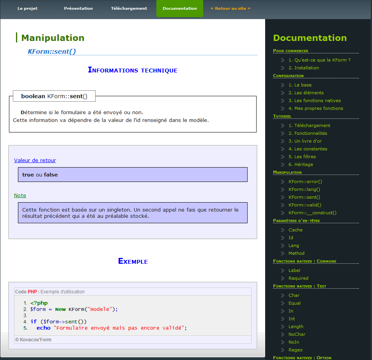Open the Cache header parameter page
This screenshot has width=372, height=360.
pyautogui.click(x=295, y=230)
